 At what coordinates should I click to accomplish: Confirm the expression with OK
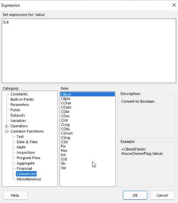click(135, 195)
